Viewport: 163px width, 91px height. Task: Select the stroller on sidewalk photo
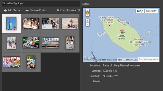tap(50, 24)
